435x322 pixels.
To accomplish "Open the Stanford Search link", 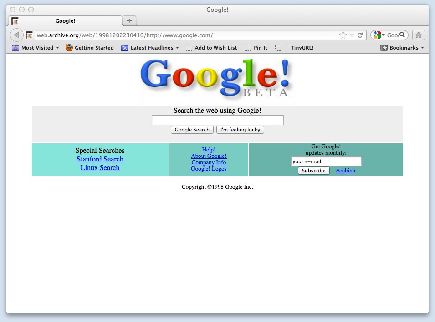I will pos(100,159).
